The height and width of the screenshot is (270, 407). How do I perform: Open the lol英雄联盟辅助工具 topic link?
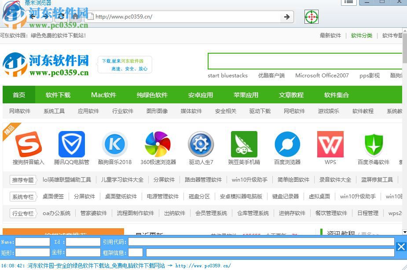coord(67,180)
